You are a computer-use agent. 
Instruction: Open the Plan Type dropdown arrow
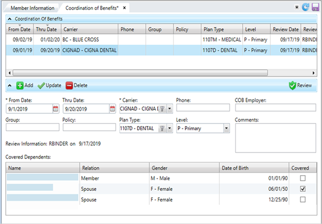[x=170, y=129]
